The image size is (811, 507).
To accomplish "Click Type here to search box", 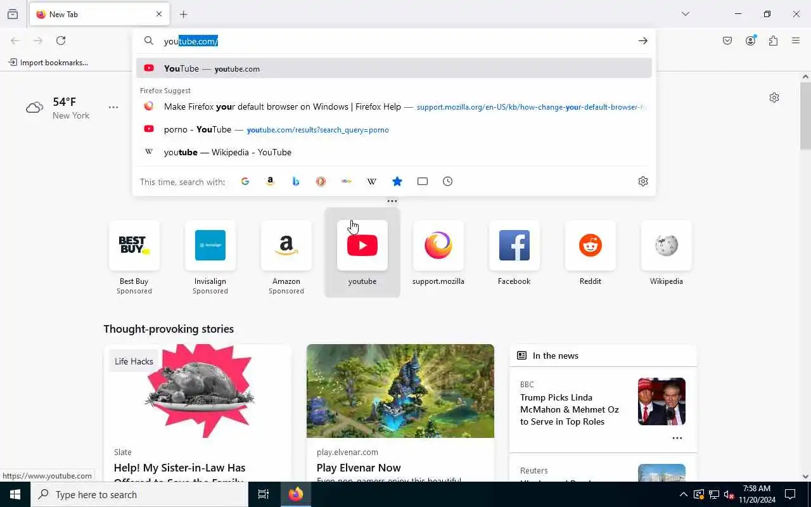I will [x=139, y=494].
